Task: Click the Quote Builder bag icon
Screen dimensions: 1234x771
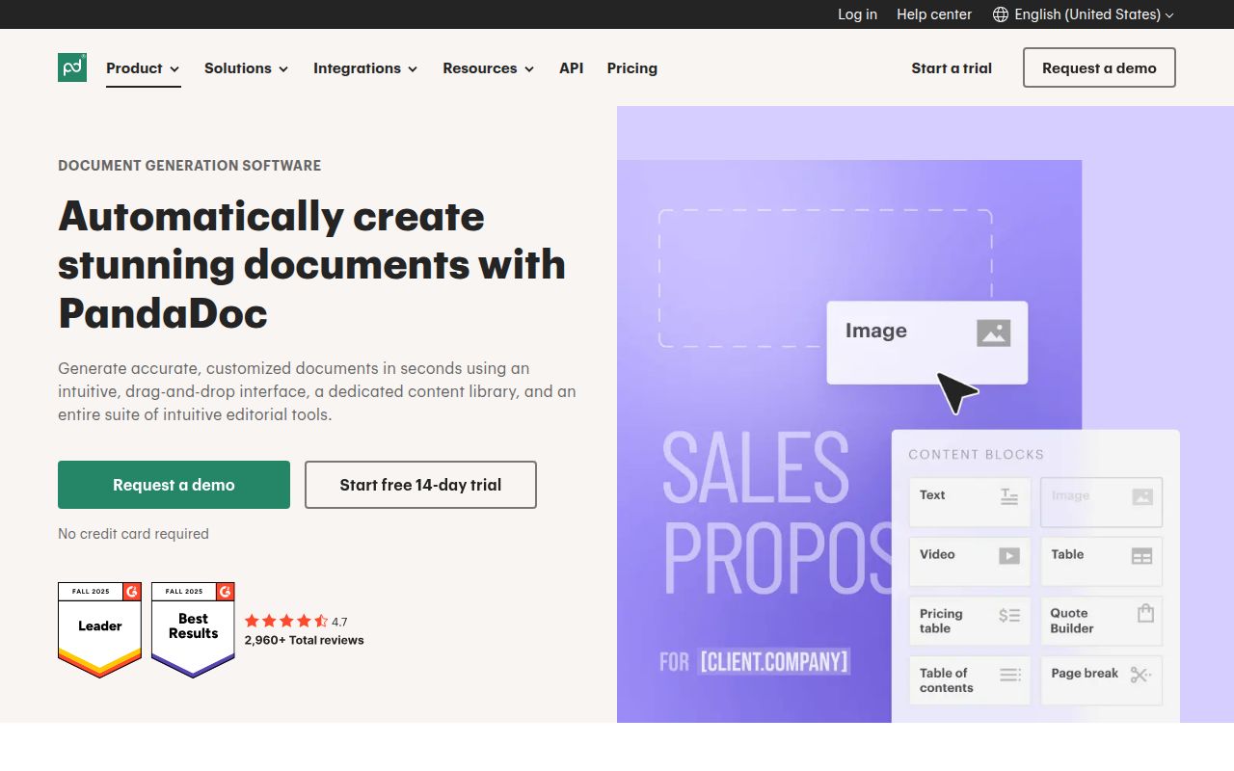Action: pos(1145,613)
